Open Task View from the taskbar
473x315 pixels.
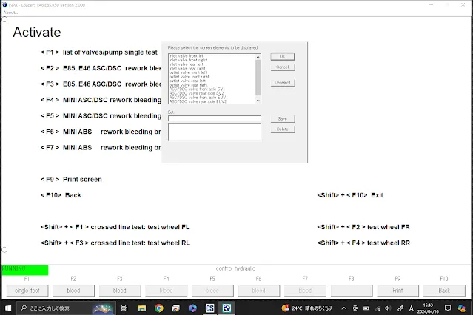pyautogui.click(x=124, y=308)
